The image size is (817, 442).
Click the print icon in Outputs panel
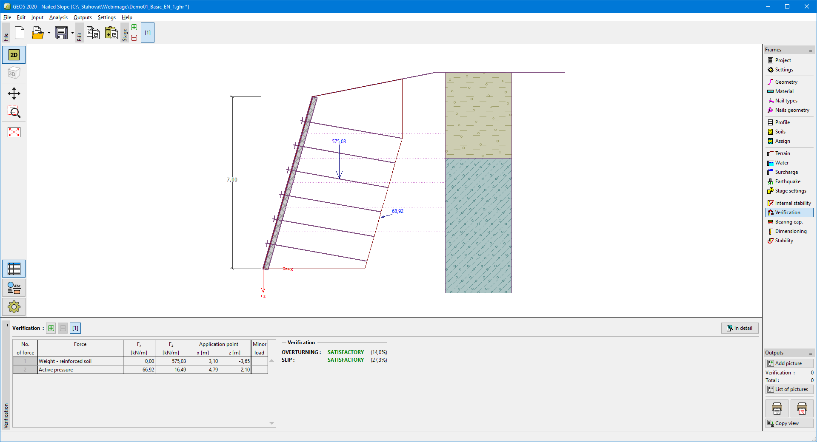pos(777,408)
